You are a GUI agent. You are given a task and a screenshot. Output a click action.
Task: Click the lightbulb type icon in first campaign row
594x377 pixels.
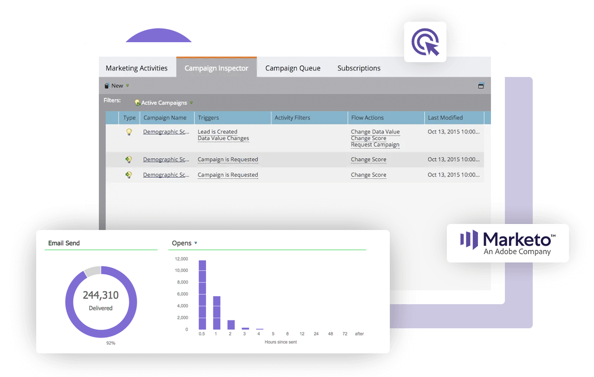(x=129, y=132)
